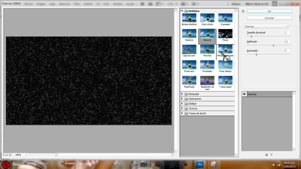
Task: Click the Tamaño de pincel value field
Action: tap(287, 33)
